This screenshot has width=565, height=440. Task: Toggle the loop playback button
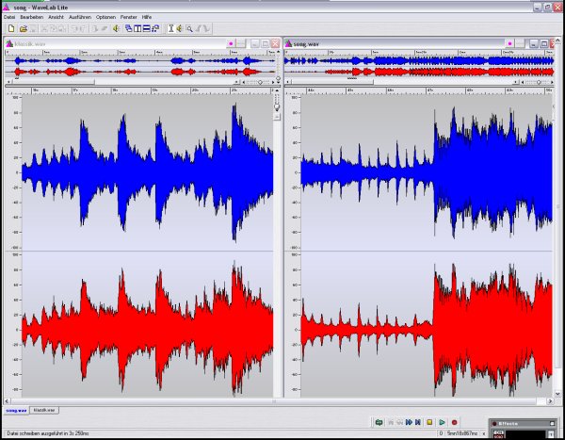(x=378, y=423)
